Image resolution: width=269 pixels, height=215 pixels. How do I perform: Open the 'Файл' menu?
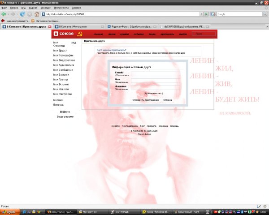click(x=4, y=8)
